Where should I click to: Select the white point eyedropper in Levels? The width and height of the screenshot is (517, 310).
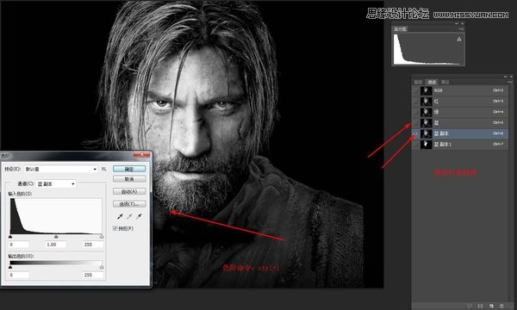click(x=139, y=216)
